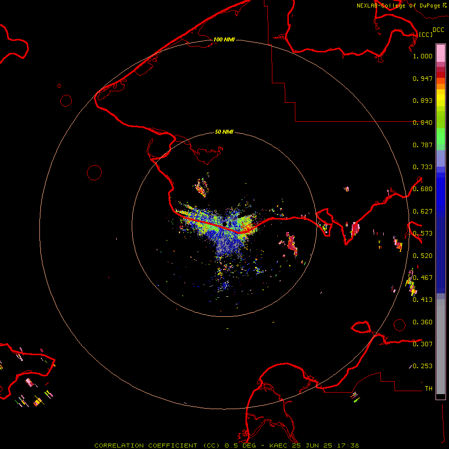Image resolution: width=449 pixels, height=449 pixels.
Task: Pick the bright blue swatch beside 0.680
Action: click(x=441, y=192)
